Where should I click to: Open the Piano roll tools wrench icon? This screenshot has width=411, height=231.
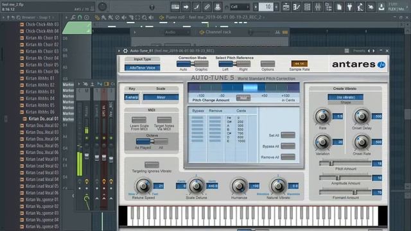tap(73, 17)
